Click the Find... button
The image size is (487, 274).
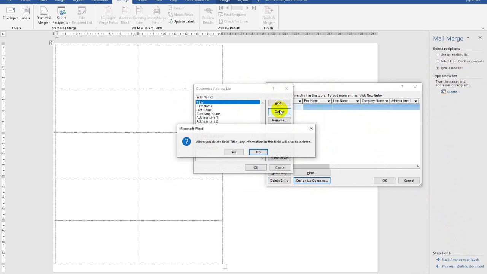tap(312, 173)
